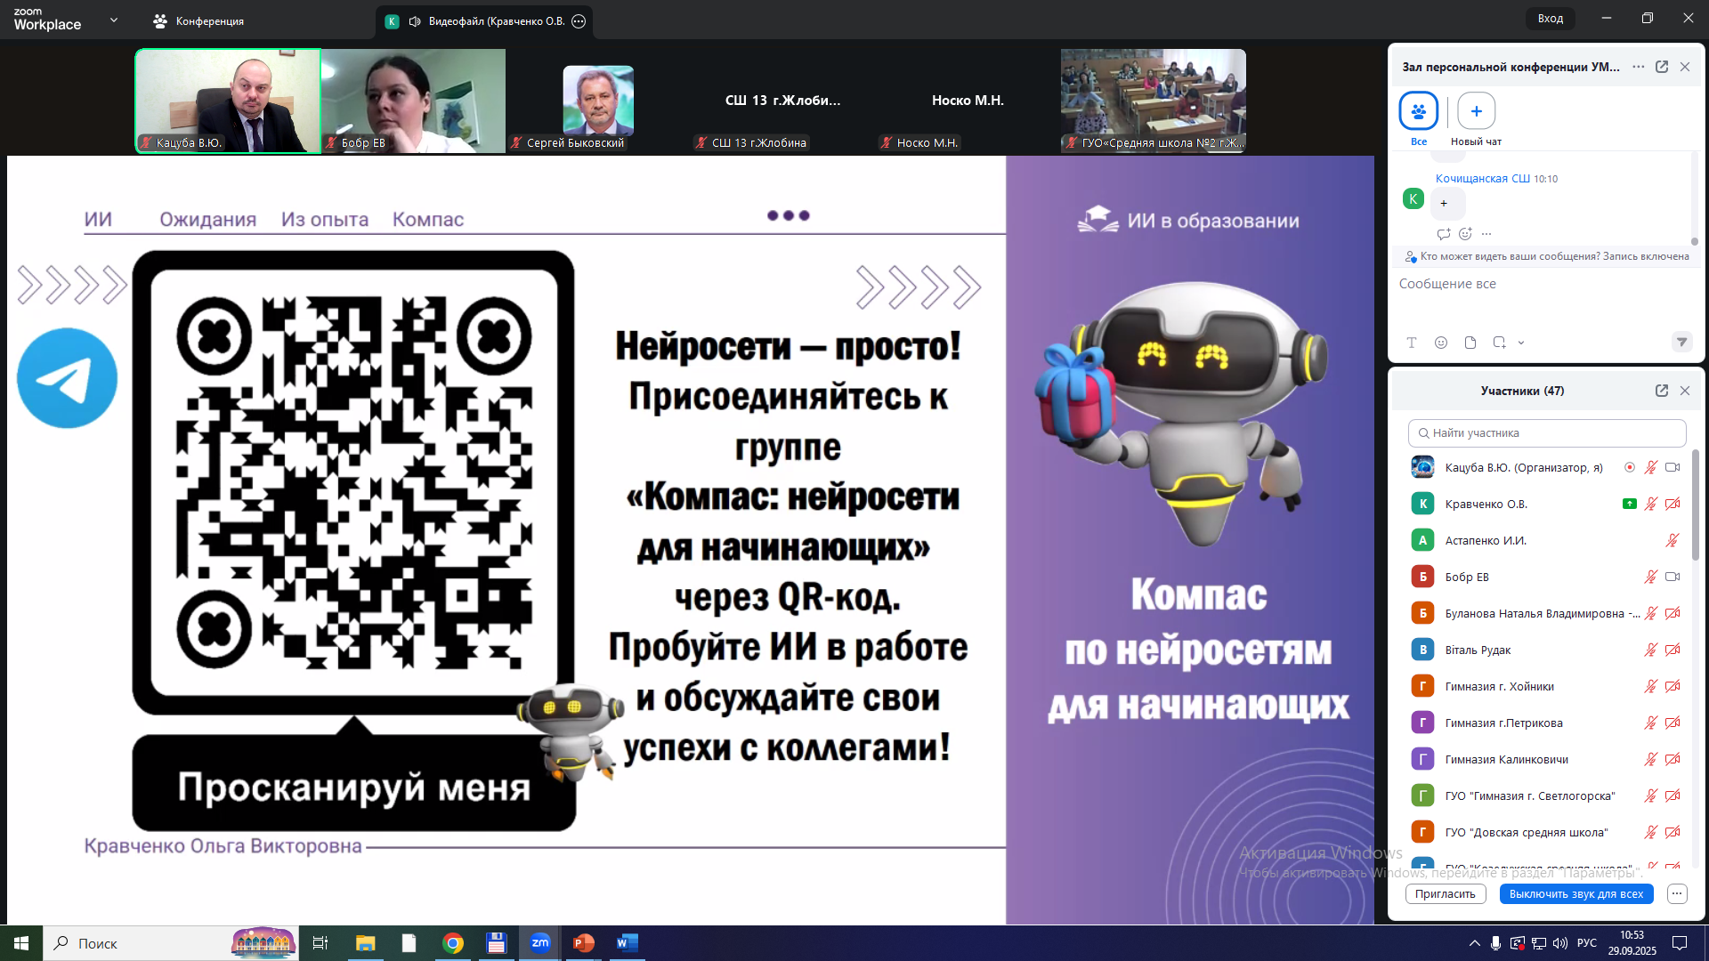1709x961 pixels.
Task: Expand the screenshot options dropdown arrow
Action: pyautogui.click(x=1521, y=343)
